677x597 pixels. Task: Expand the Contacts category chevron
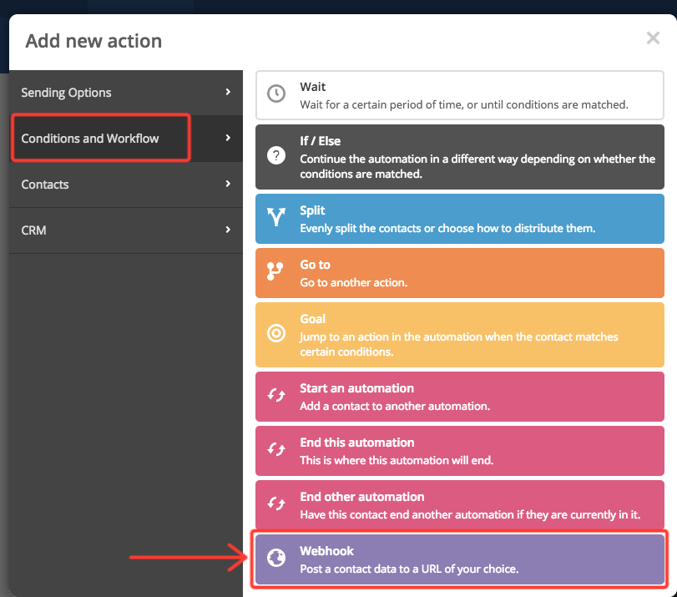coord(227,184)
